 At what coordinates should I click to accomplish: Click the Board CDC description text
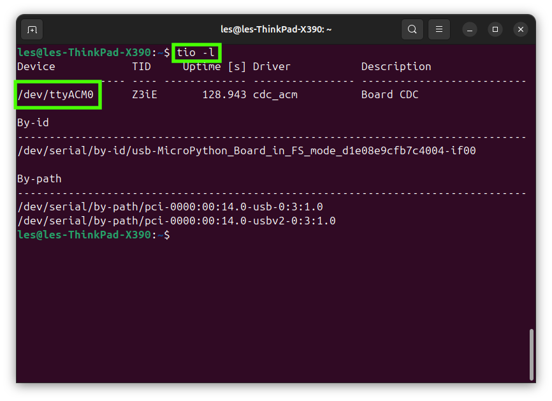pyautogui.click(x=391, y=94)
